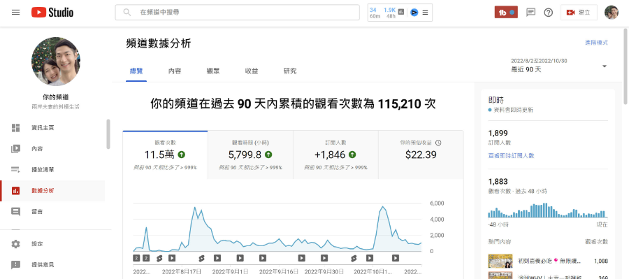This screenshot has width=629, height=279.
Task: Select the 11.5萬 views metric card
Action: [x=165, y=155]
